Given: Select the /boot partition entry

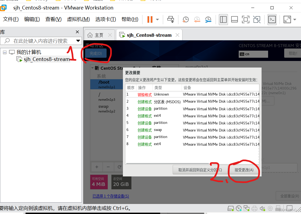Looking at the screenshot, I should point(107,84).
